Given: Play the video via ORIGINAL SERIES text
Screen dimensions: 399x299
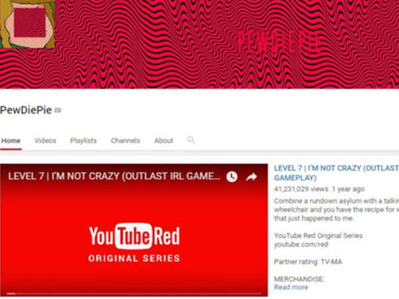Looking at the screenshot, I should click(x=135, y=256).
